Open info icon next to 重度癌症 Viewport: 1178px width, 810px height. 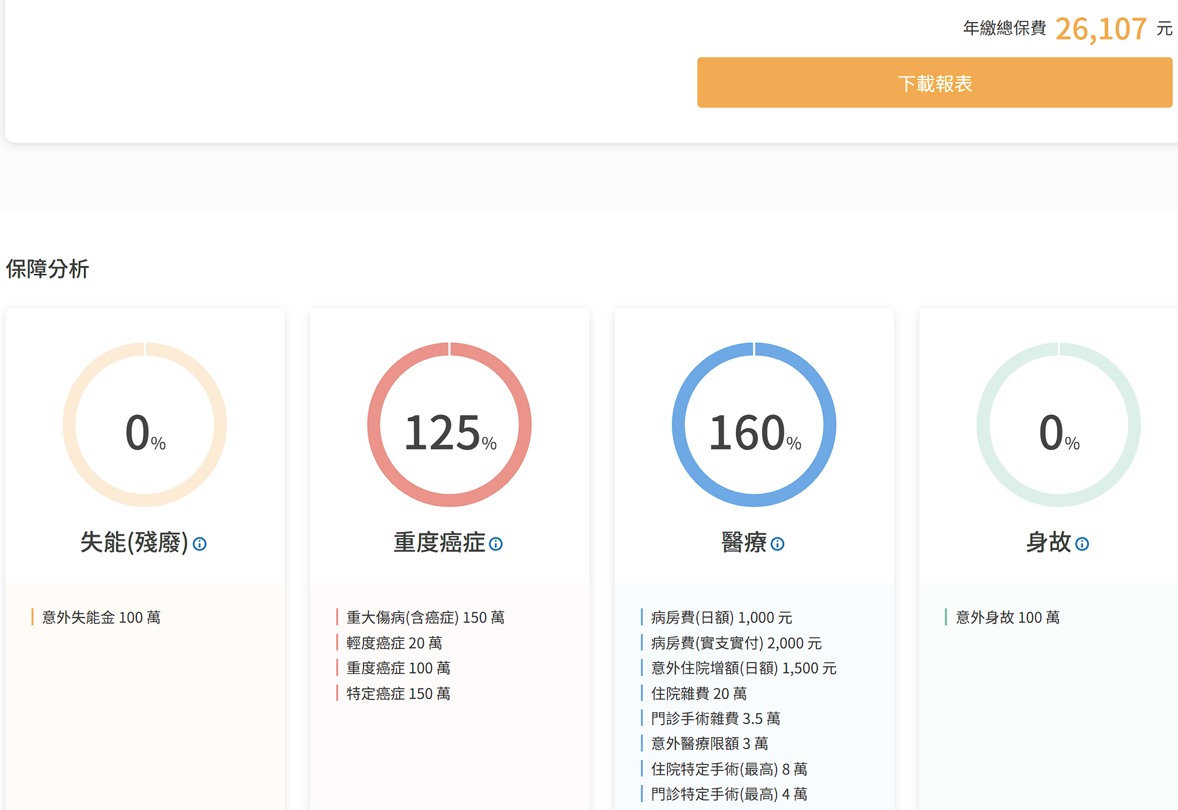click(x=496, y=544)
